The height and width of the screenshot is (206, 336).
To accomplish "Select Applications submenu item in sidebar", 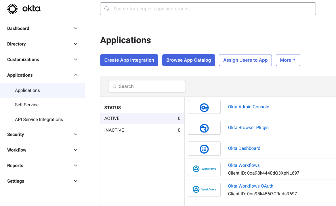I will (42, 90).
